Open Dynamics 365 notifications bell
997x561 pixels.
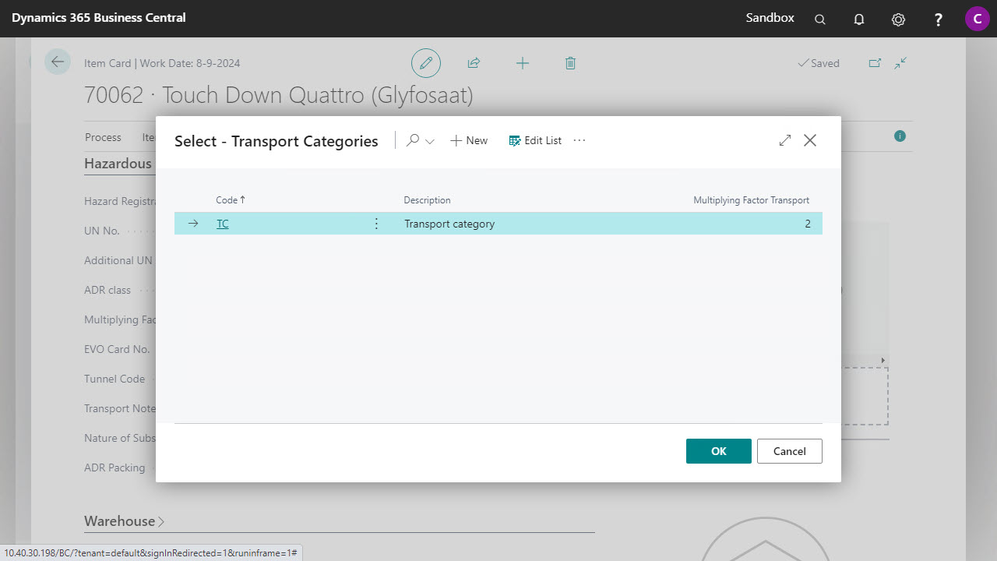[x=859, y=18]
